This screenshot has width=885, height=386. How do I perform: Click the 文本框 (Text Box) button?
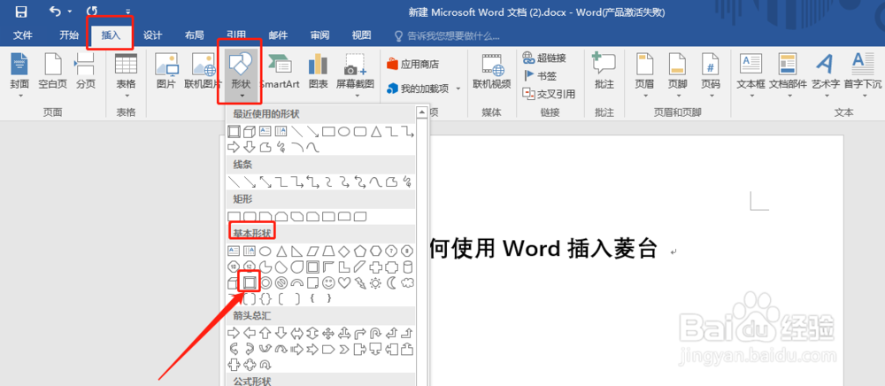[x=750, y=76]
